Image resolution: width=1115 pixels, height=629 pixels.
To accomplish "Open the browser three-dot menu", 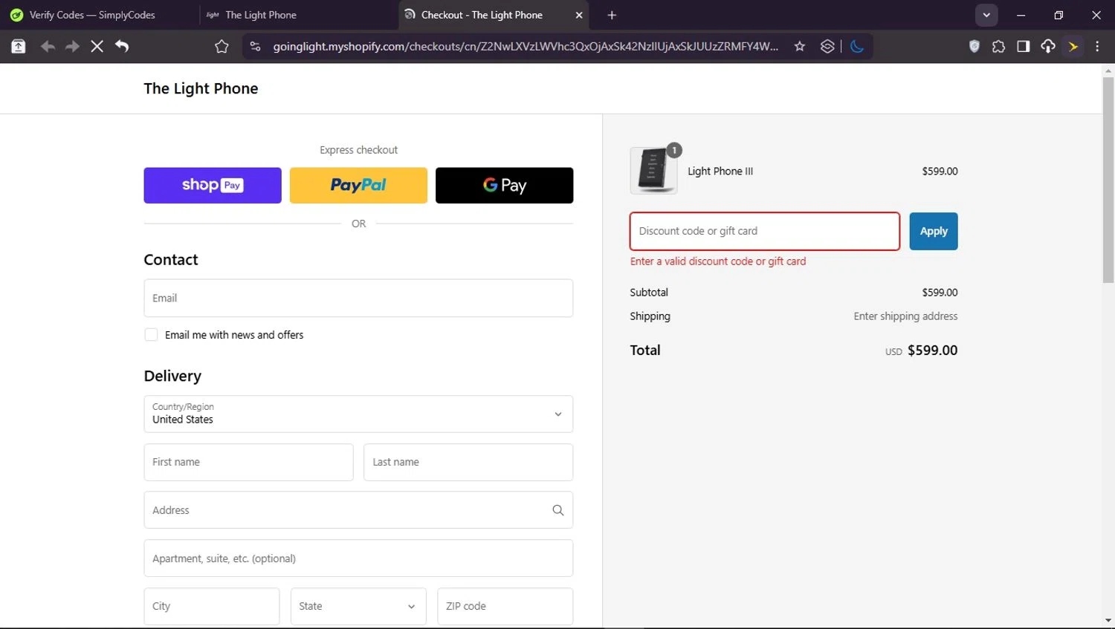I will tap(1097, 46).
